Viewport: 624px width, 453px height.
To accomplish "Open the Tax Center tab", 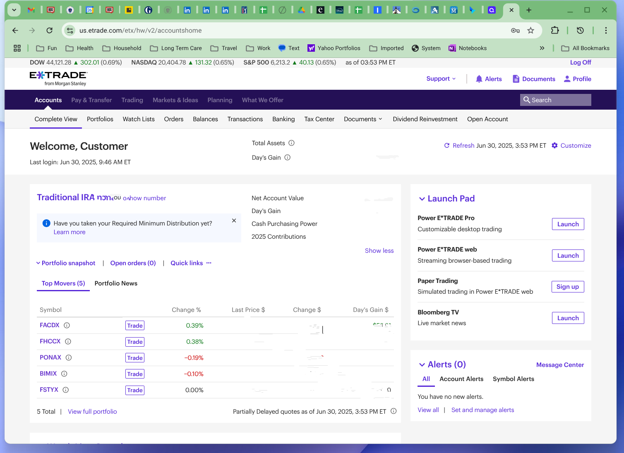I will point(319,119).
